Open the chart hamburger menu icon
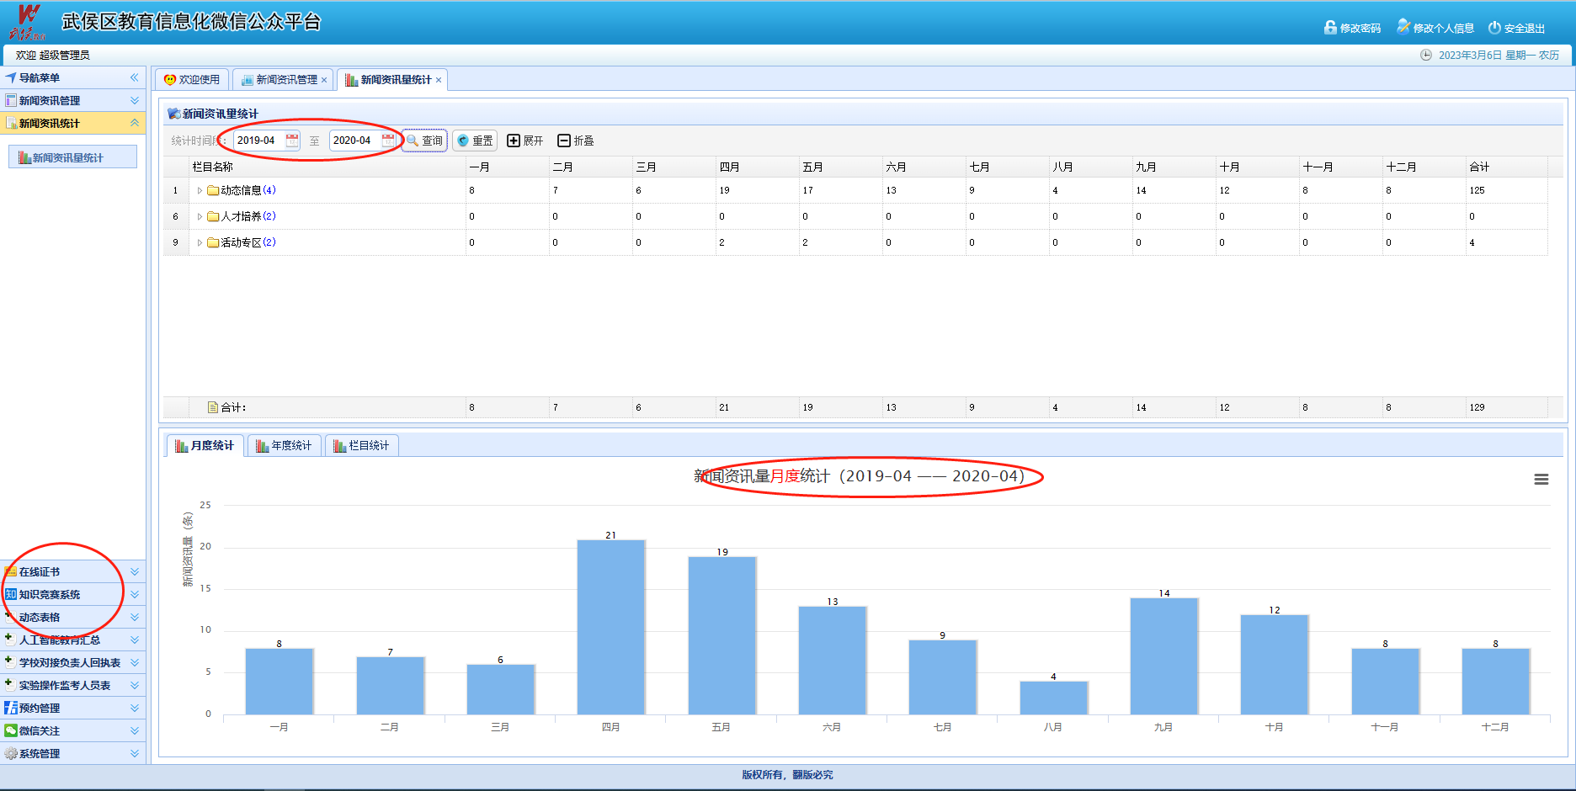 click(x=1541, y=479)
